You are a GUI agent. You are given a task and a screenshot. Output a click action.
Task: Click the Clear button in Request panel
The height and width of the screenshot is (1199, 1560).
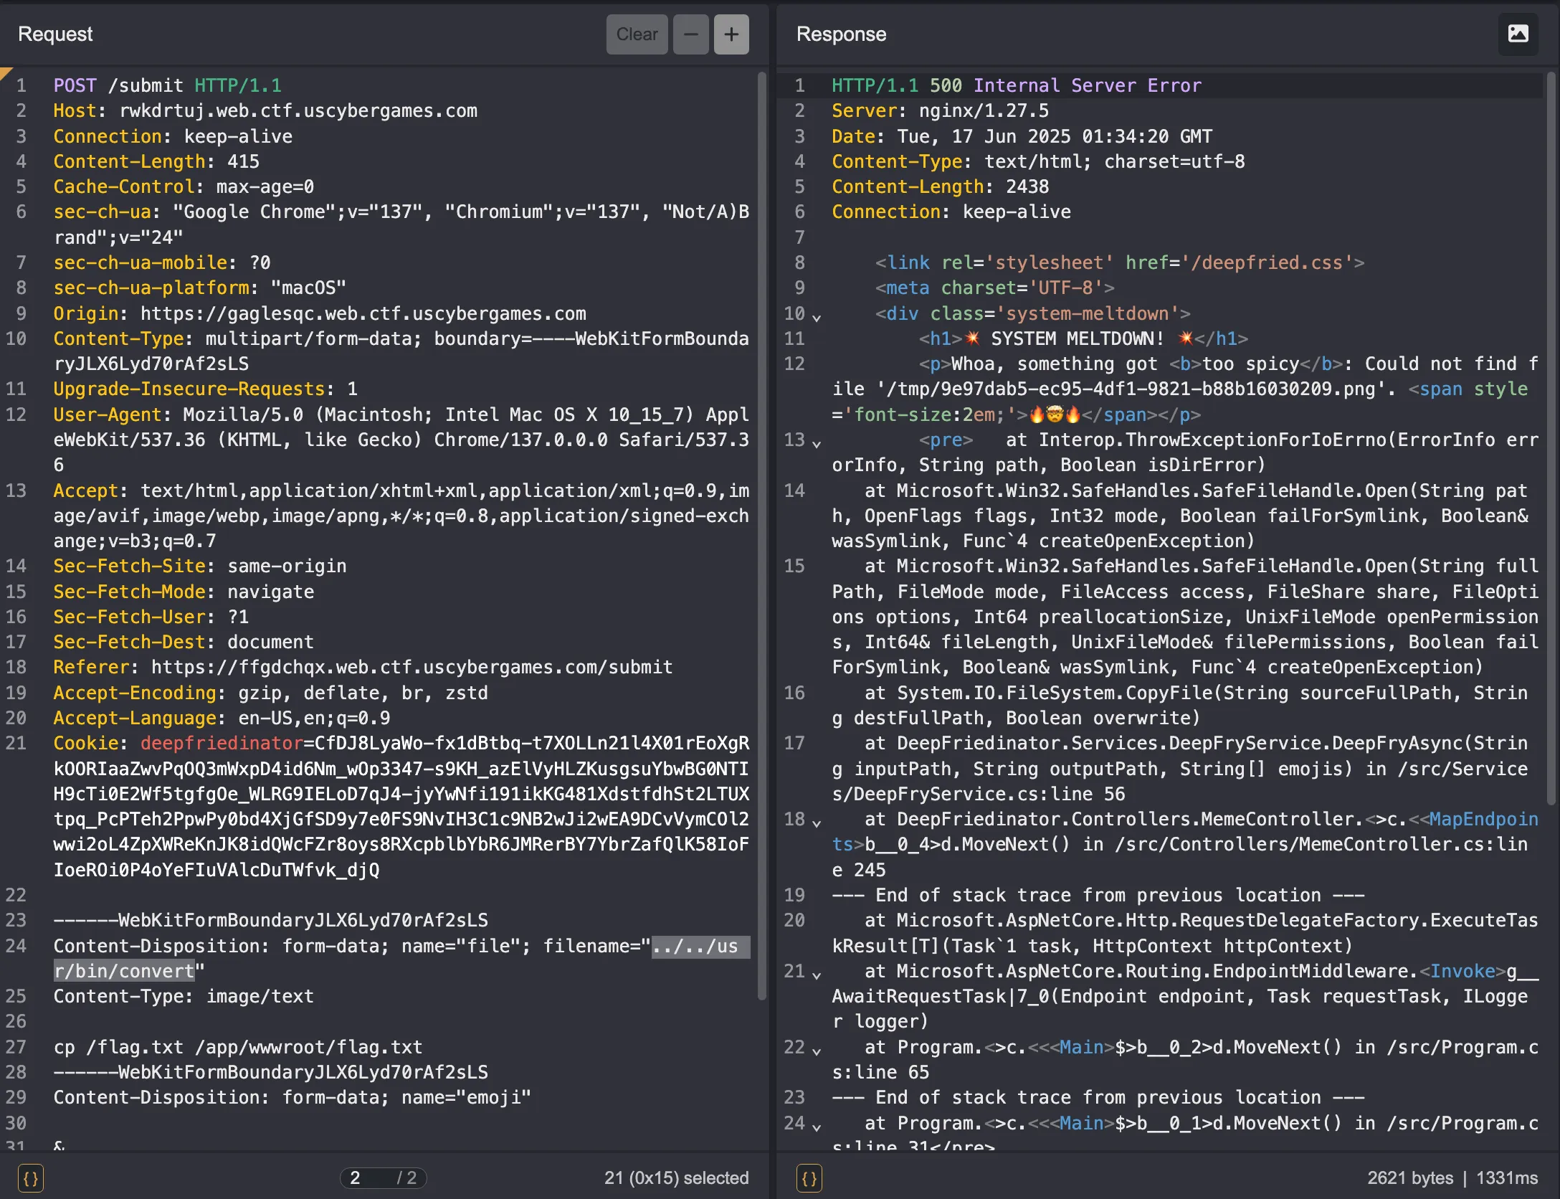637,34
